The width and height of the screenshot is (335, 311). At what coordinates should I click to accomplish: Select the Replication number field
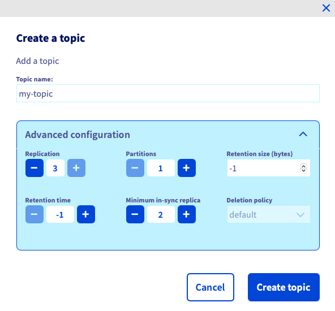55,168
